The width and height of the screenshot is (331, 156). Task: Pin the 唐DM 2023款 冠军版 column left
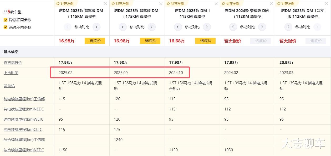[x=286, y=4]
